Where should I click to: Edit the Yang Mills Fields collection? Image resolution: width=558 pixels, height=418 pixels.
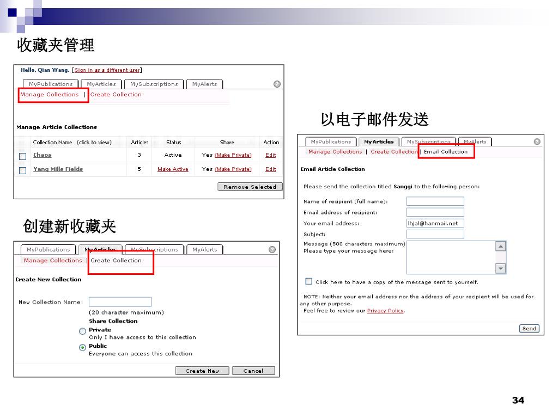(x=270, y=169)
